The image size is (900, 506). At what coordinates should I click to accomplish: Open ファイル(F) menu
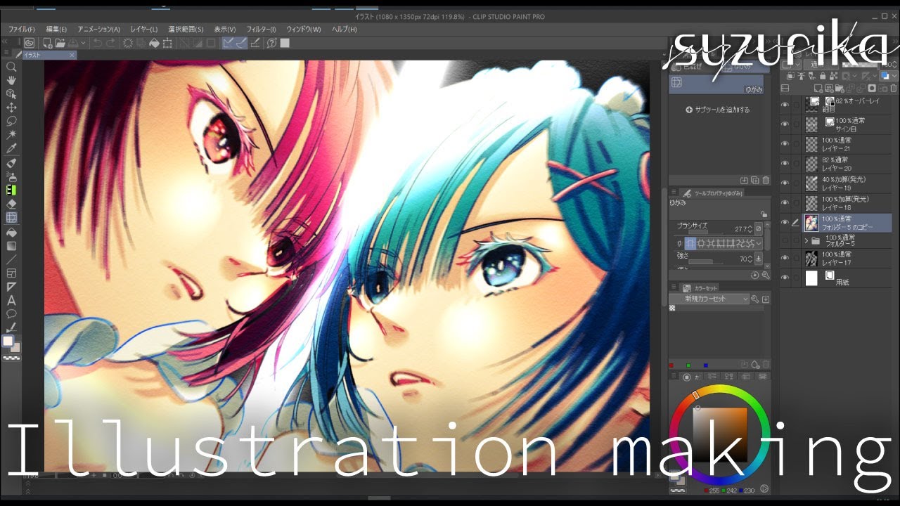22,30
